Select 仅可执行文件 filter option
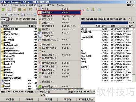This screenshot has height=102, width=136. (59, 48)
